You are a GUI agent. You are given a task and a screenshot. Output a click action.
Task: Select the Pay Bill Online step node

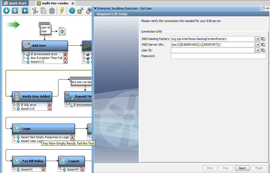point(29,161)
